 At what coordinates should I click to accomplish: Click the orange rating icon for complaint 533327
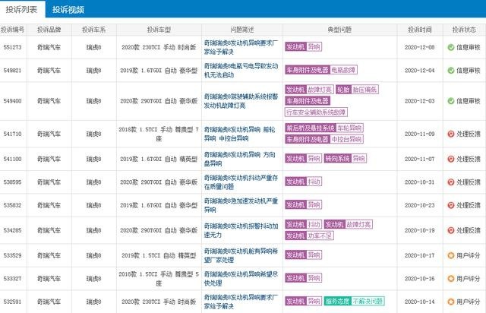[451, 279]
